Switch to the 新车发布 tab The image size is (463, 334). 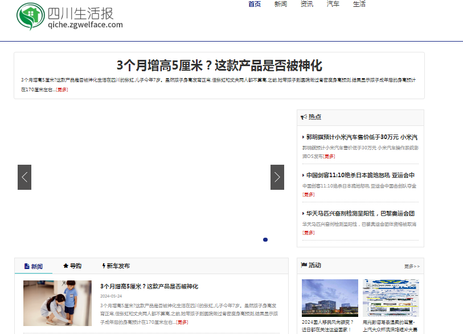(116, 266)
